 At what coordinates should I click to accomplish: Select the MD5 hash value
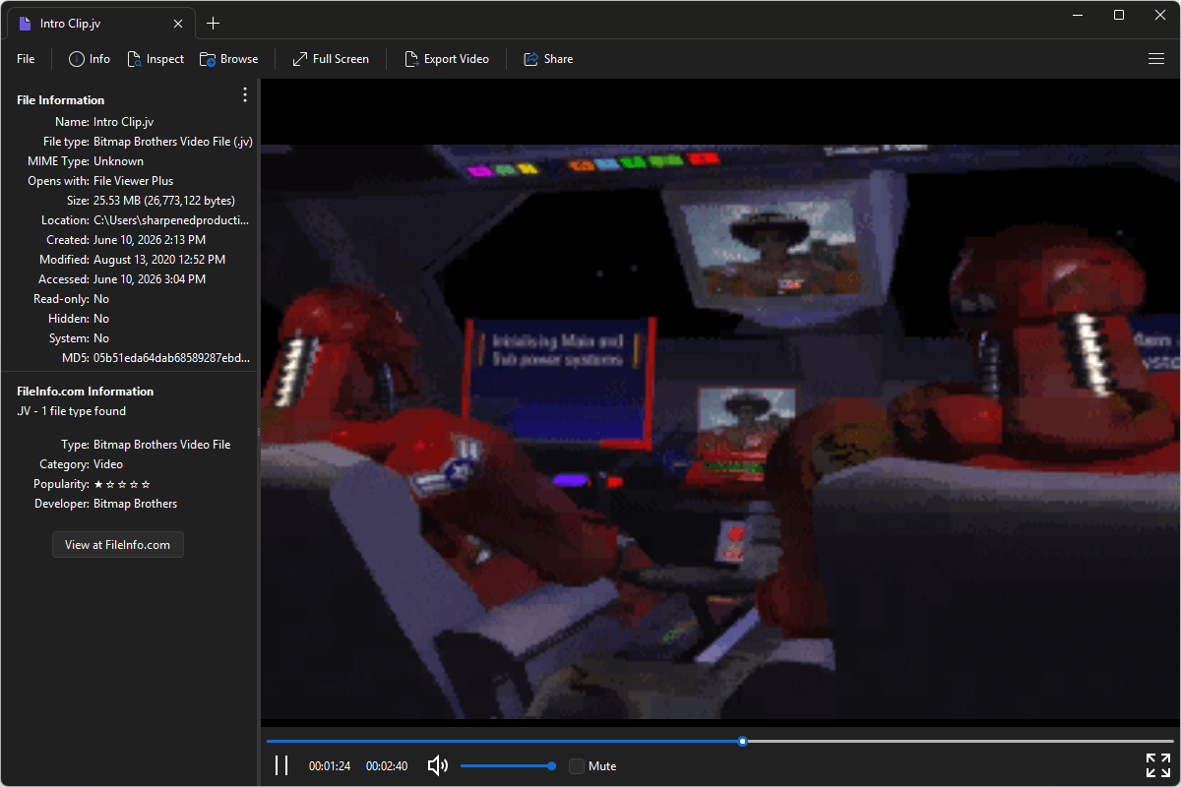171,358
